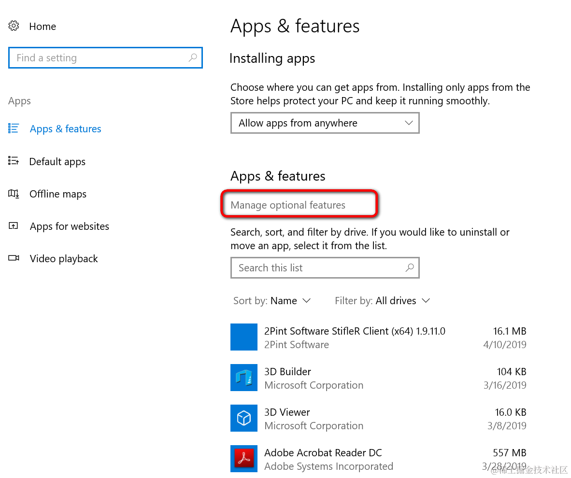Viewport: 571px width, 478px height.
Task: Click the Apps for websites icon
Action: (13, 225)
